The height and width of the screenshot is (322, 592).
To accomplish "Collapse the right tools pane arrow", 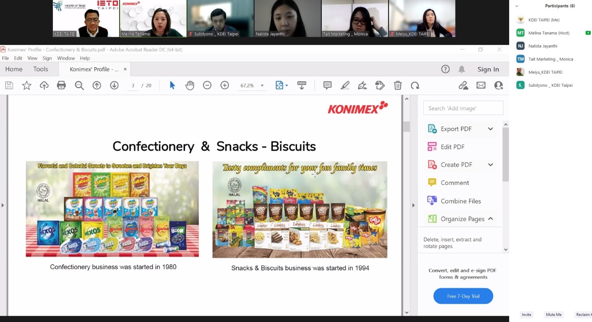I will [414, 205].
